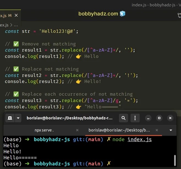Click the breadcrumb ellipsis after index.js
Screen dimensions: 181x169
tap(16, 25)
